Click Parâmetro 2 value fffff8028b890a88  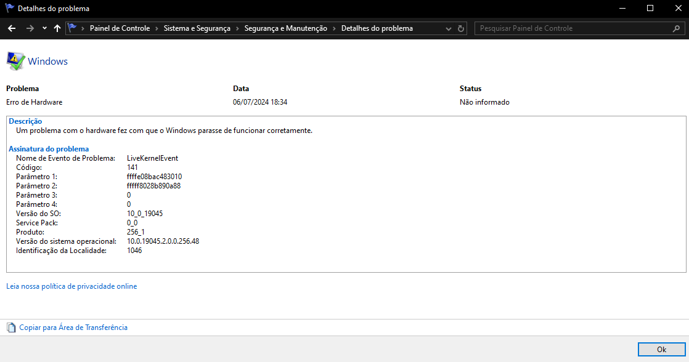click(x=154, y=185)
